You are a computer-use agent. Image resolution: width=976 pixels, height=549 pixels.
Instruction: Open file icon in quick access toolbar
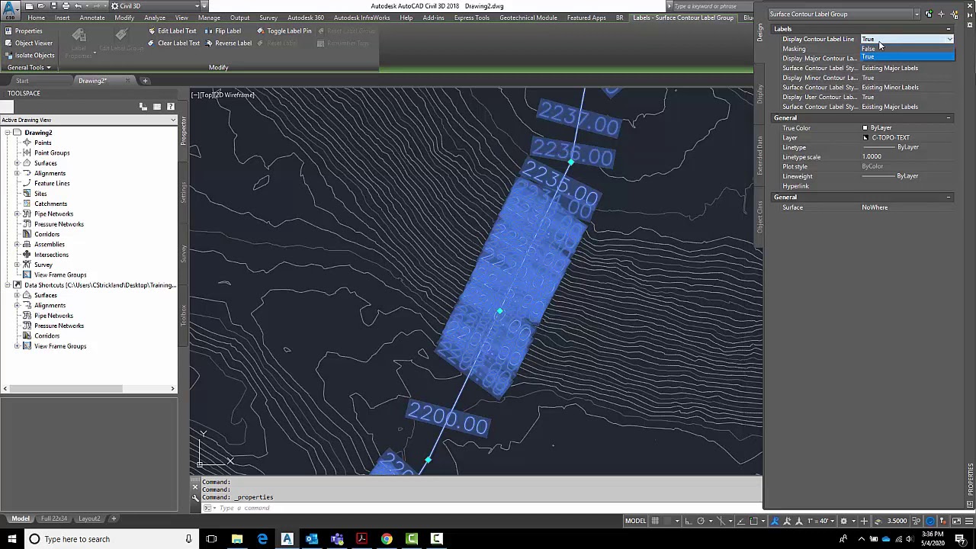coord(41,6)
